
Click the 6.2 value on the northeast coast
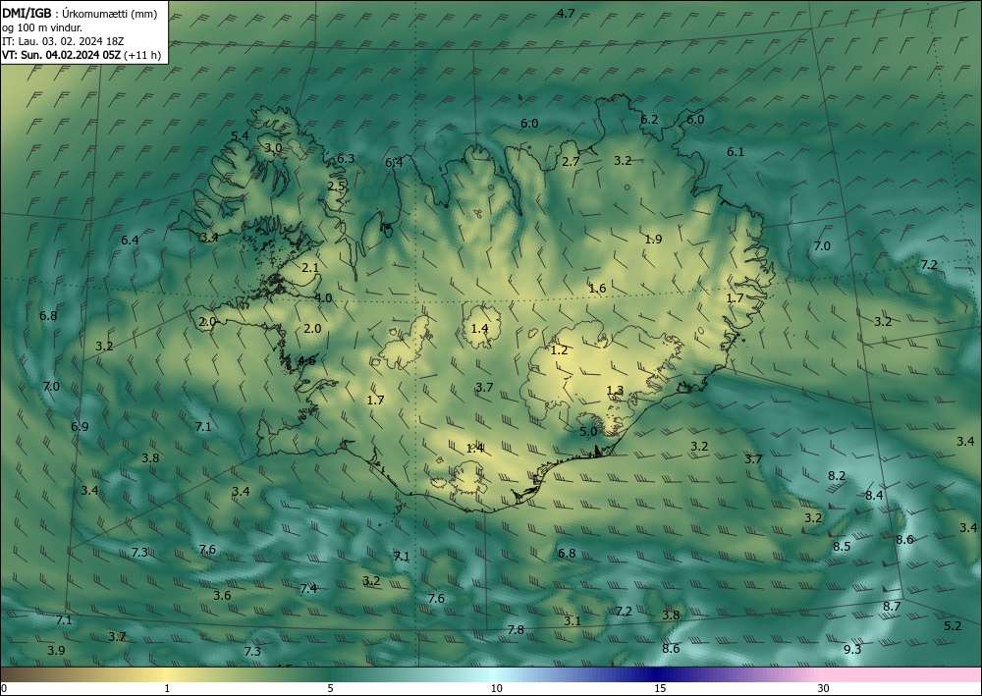coord(649,120)
